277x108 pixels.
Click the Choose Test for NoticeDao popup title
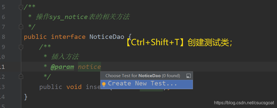coord(143,76)
